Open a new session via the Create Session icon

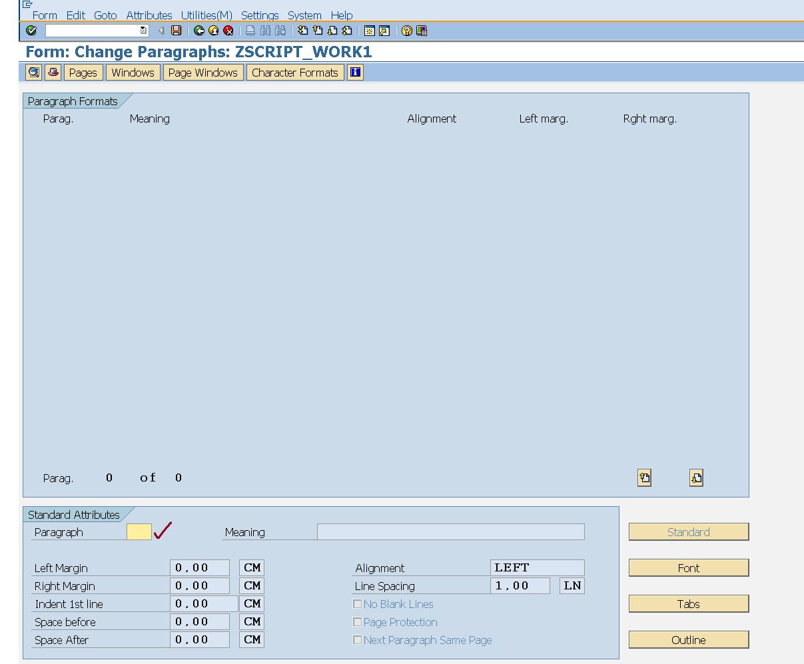click(368, 30)
